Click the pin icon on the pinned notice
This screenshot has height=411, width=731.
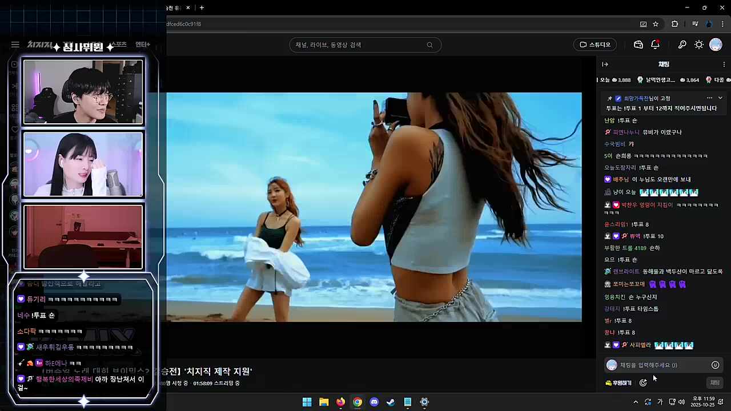tap(609, 98)
